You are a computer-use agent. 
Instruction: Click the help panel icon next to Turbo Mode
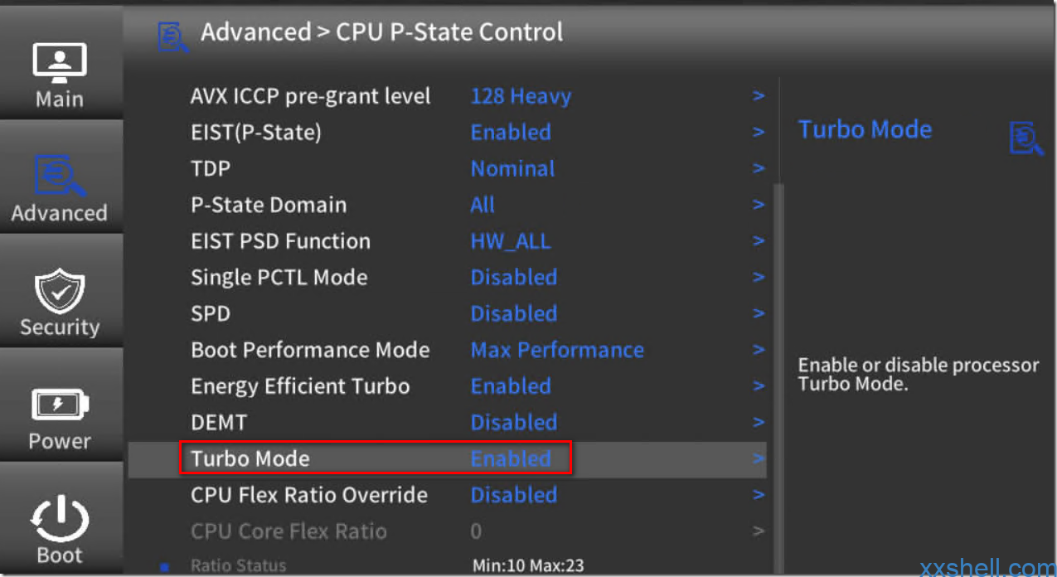[x=1025, y=138]
